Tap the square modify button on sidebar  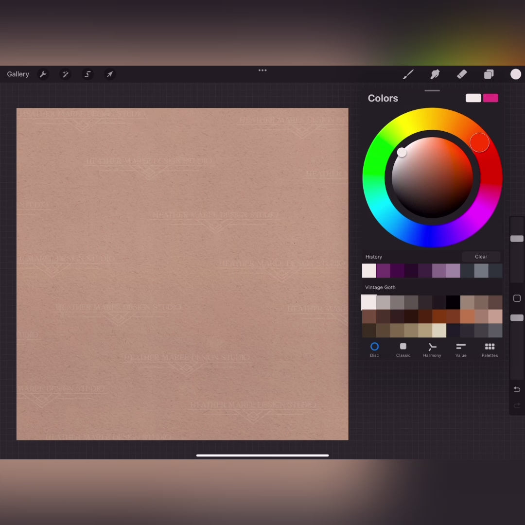(517, 298)
